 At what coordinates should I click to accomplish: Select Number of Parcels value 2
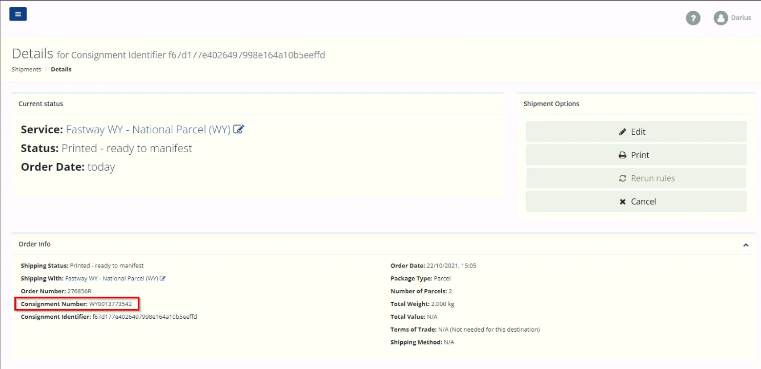point(449,291)
